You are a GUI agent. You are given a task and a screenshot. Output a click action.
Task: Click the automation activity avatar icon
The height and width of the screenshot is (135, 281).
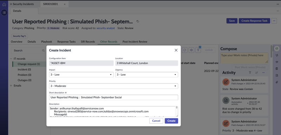[226, 101]
